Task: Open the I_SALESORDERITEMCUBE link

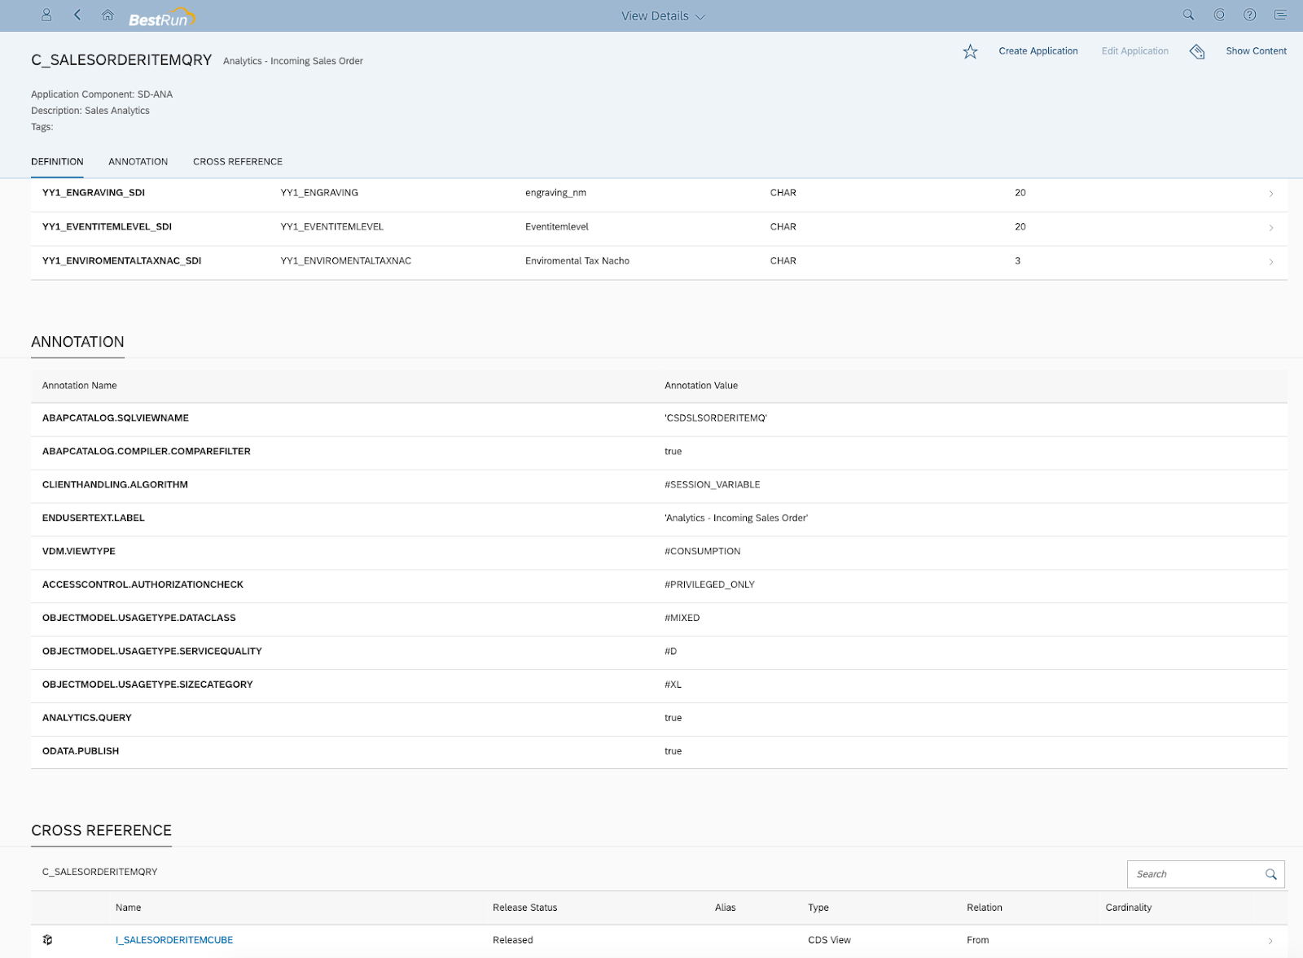Action: [174, 939]
